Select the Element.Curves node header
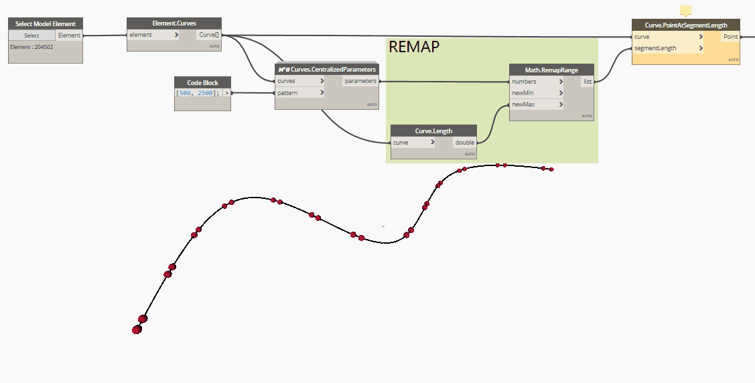This screenshot has height=383, width=755. click(x=174, y=23)
